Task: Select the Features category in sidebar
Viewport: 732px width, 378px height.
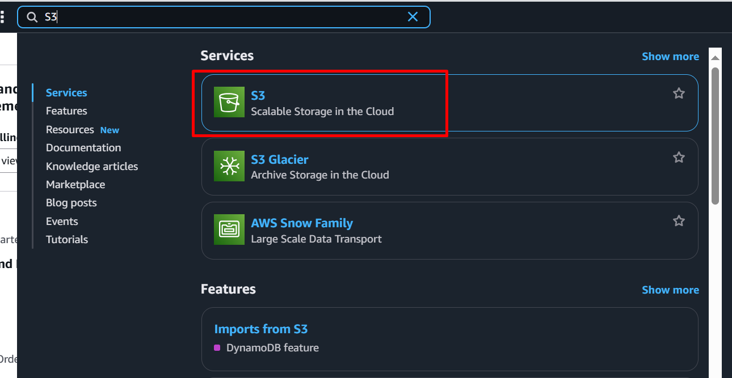Action: pos(66,111)
